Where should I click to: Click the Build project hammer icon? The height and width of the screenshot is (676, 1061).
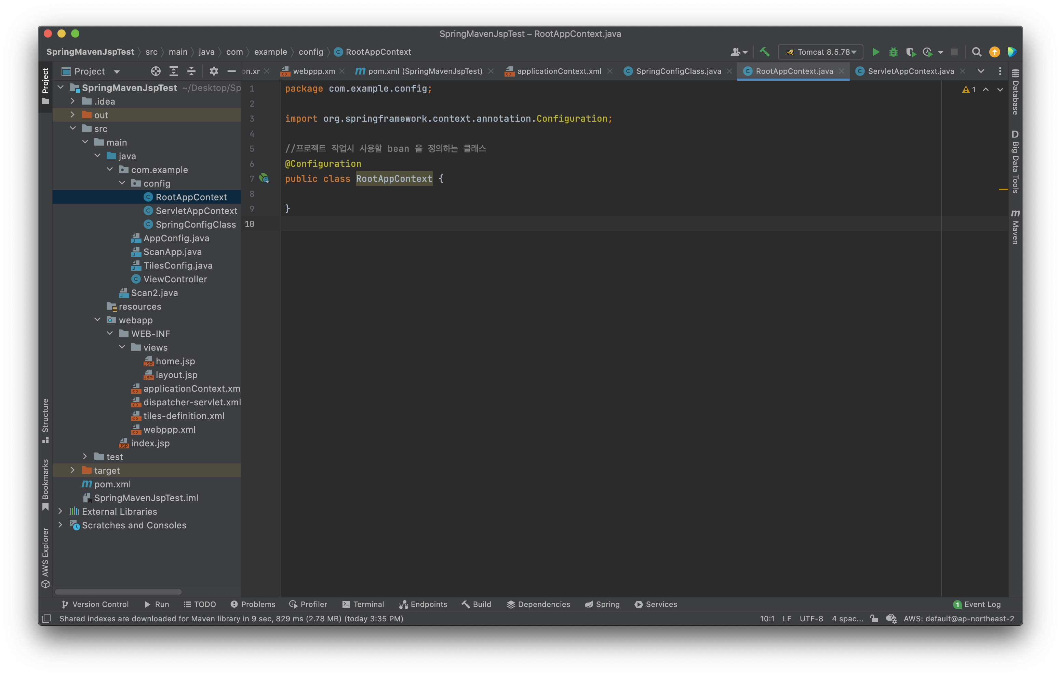[x=764, y=52]
